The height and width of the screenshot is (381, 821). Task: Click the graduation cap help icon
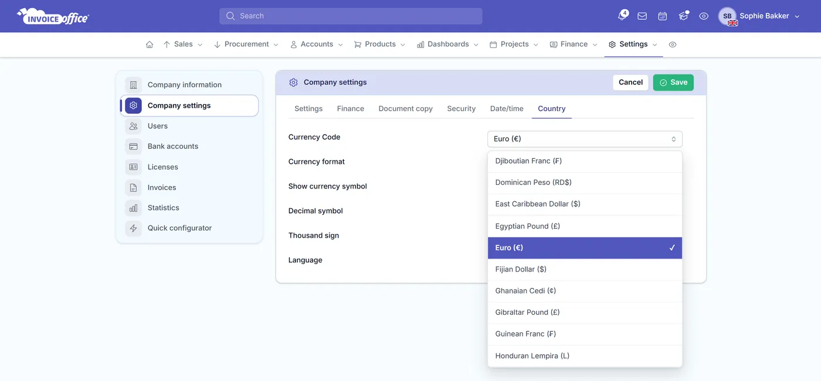[x=683, y=16]
